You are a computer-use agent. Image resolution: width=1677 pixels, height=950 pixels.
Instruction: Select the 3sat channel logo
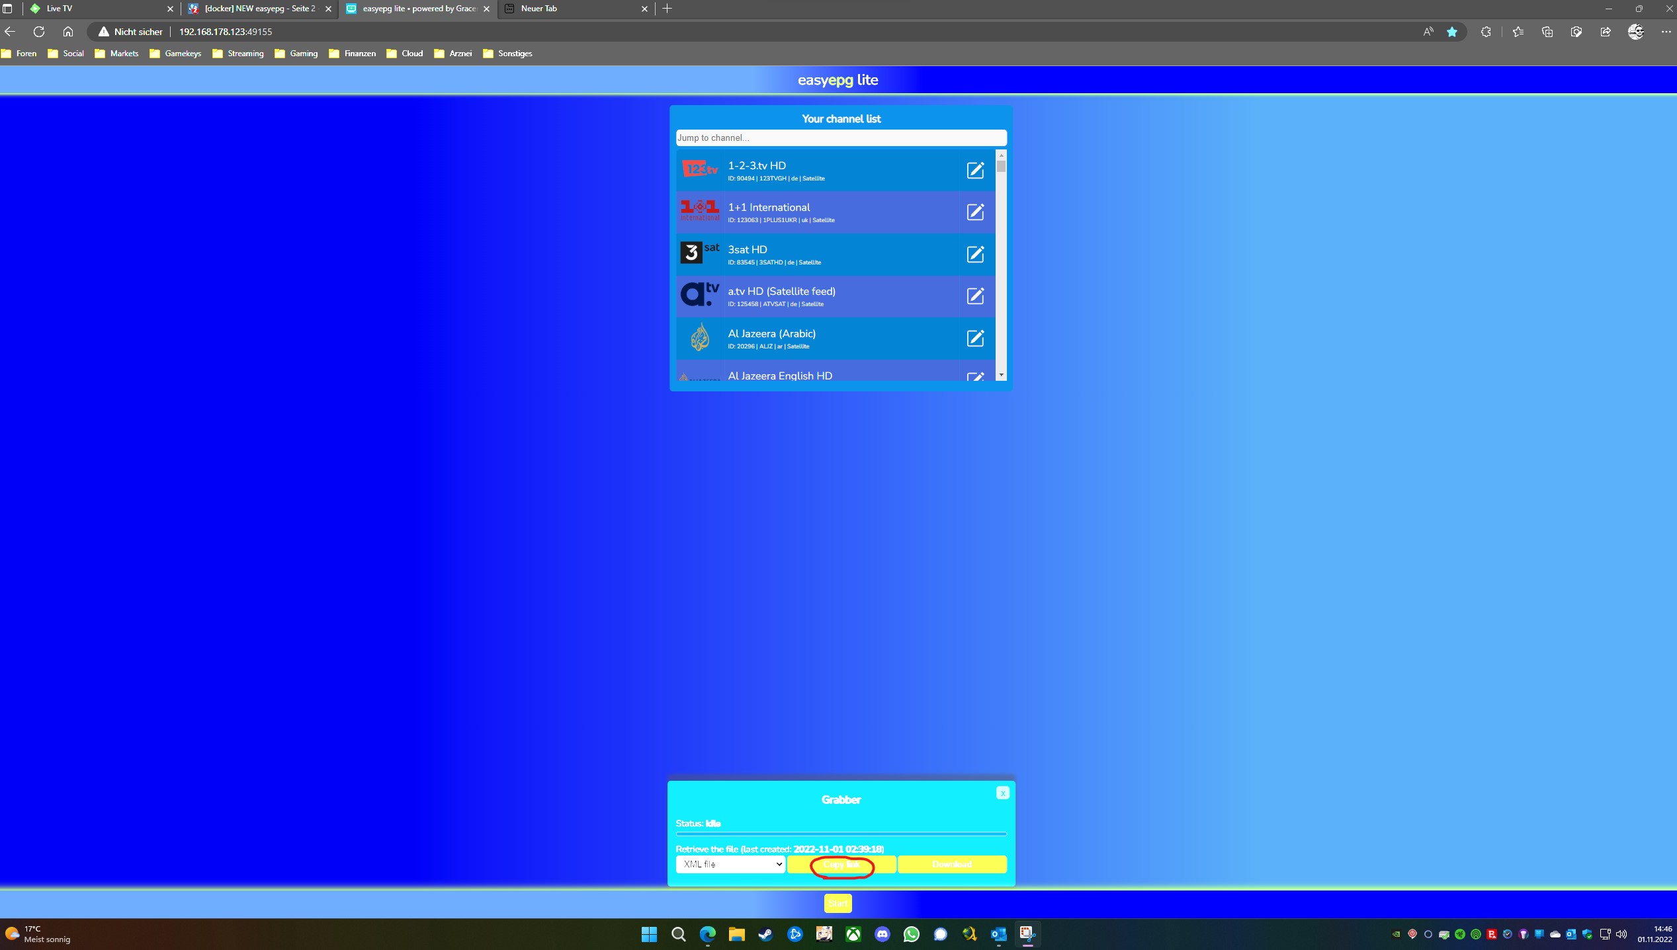point(700,254)
